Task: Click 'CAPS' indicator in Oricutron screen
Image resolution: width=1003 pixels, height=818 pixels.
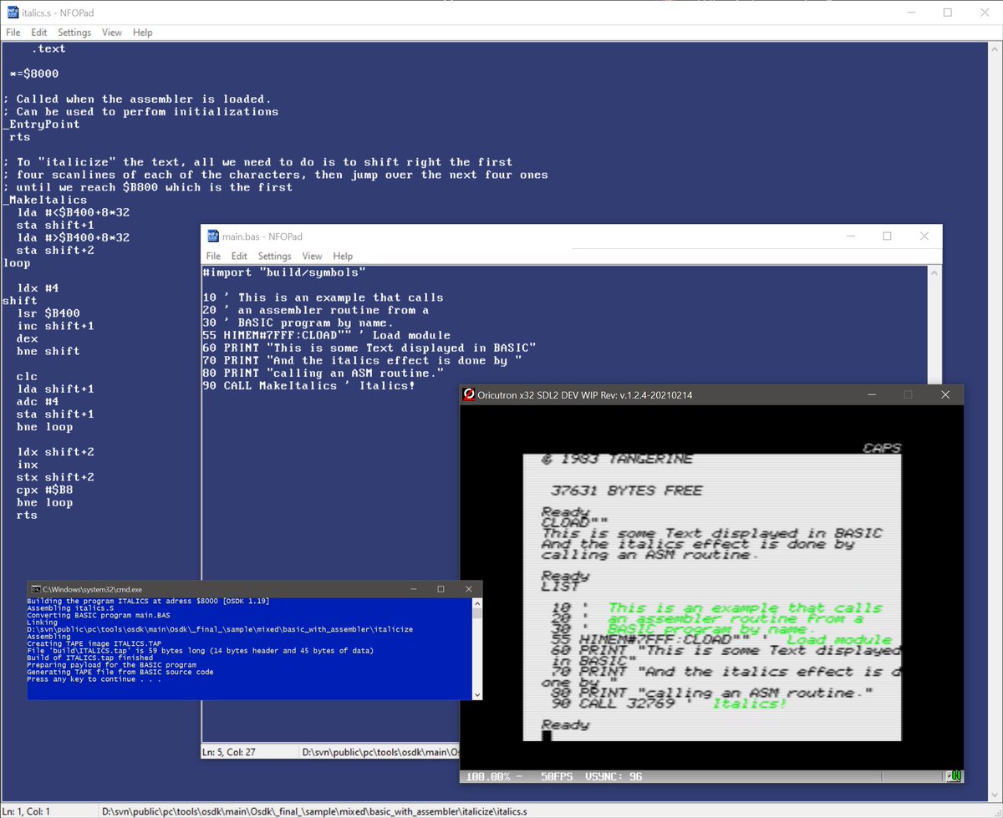Action: tap(881, 449)
